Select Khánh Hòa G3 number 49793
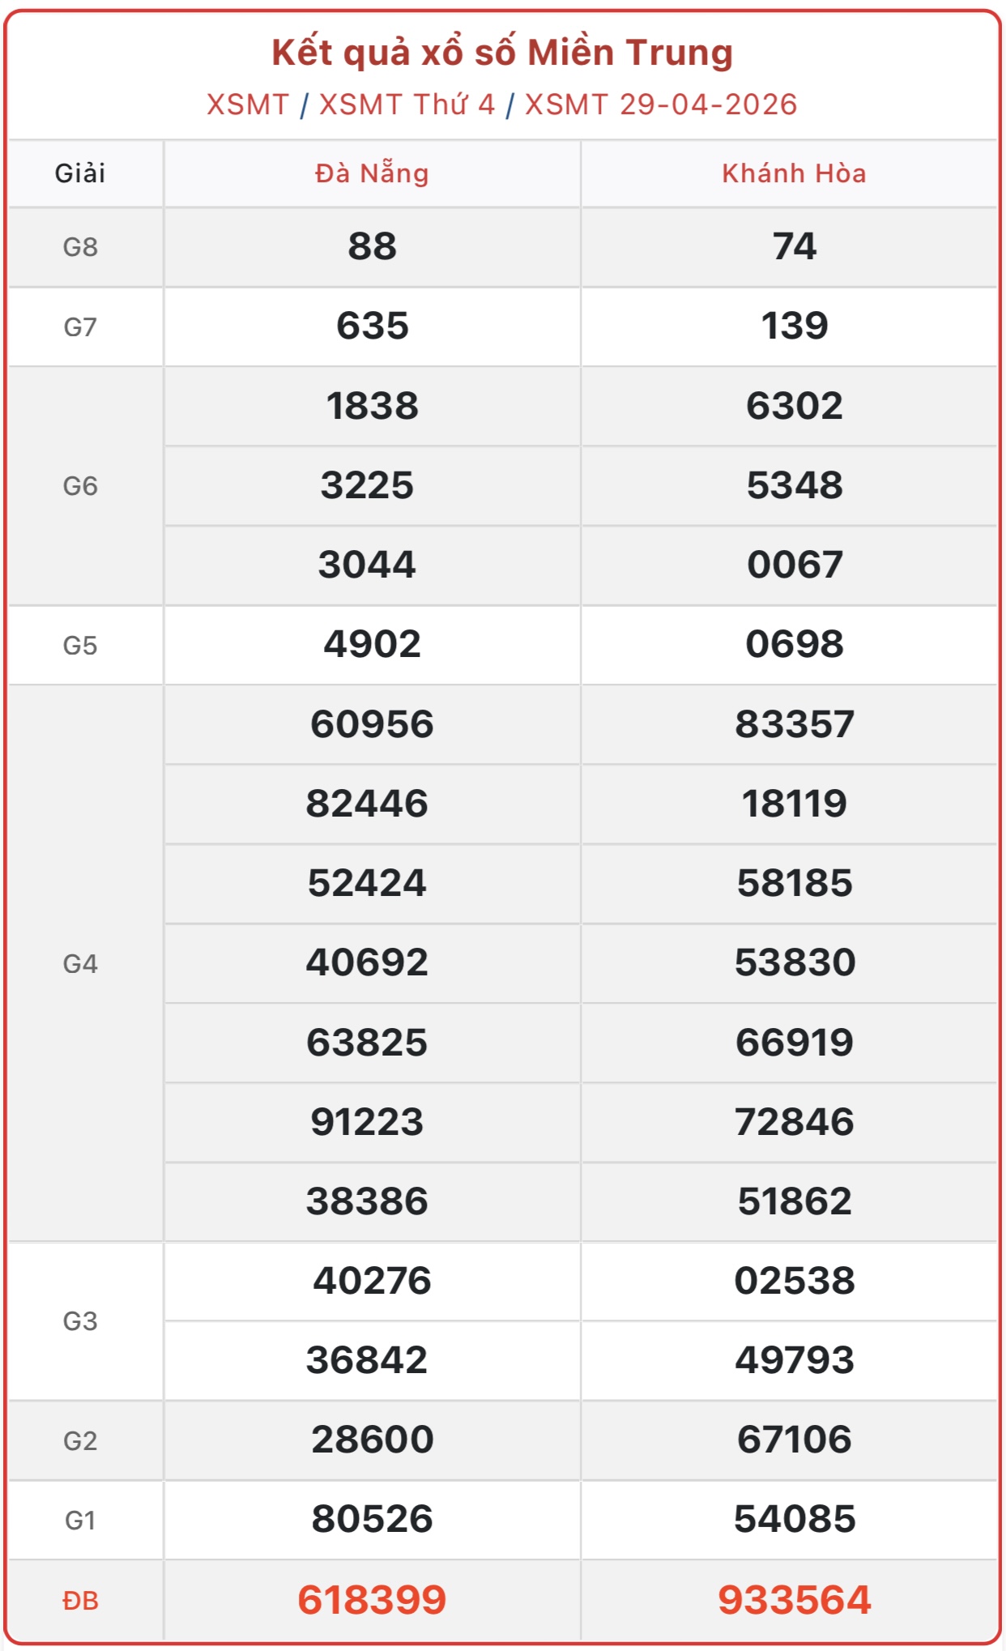The image size is (1006, 1651). click(794, 1360)
